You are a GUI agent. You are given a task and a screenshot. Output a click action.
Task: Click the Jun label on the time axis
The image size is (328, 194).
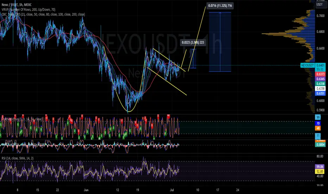(86, 190)
